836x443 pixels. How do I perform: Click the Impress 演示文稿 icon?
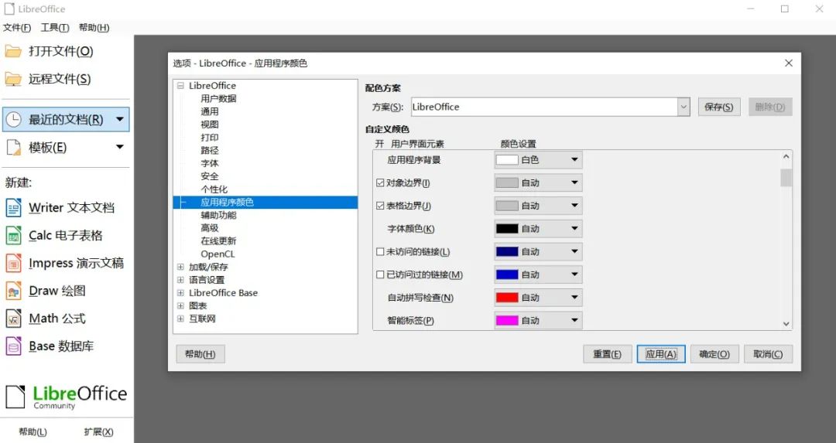pyautogui.click(x=14, y=263)
